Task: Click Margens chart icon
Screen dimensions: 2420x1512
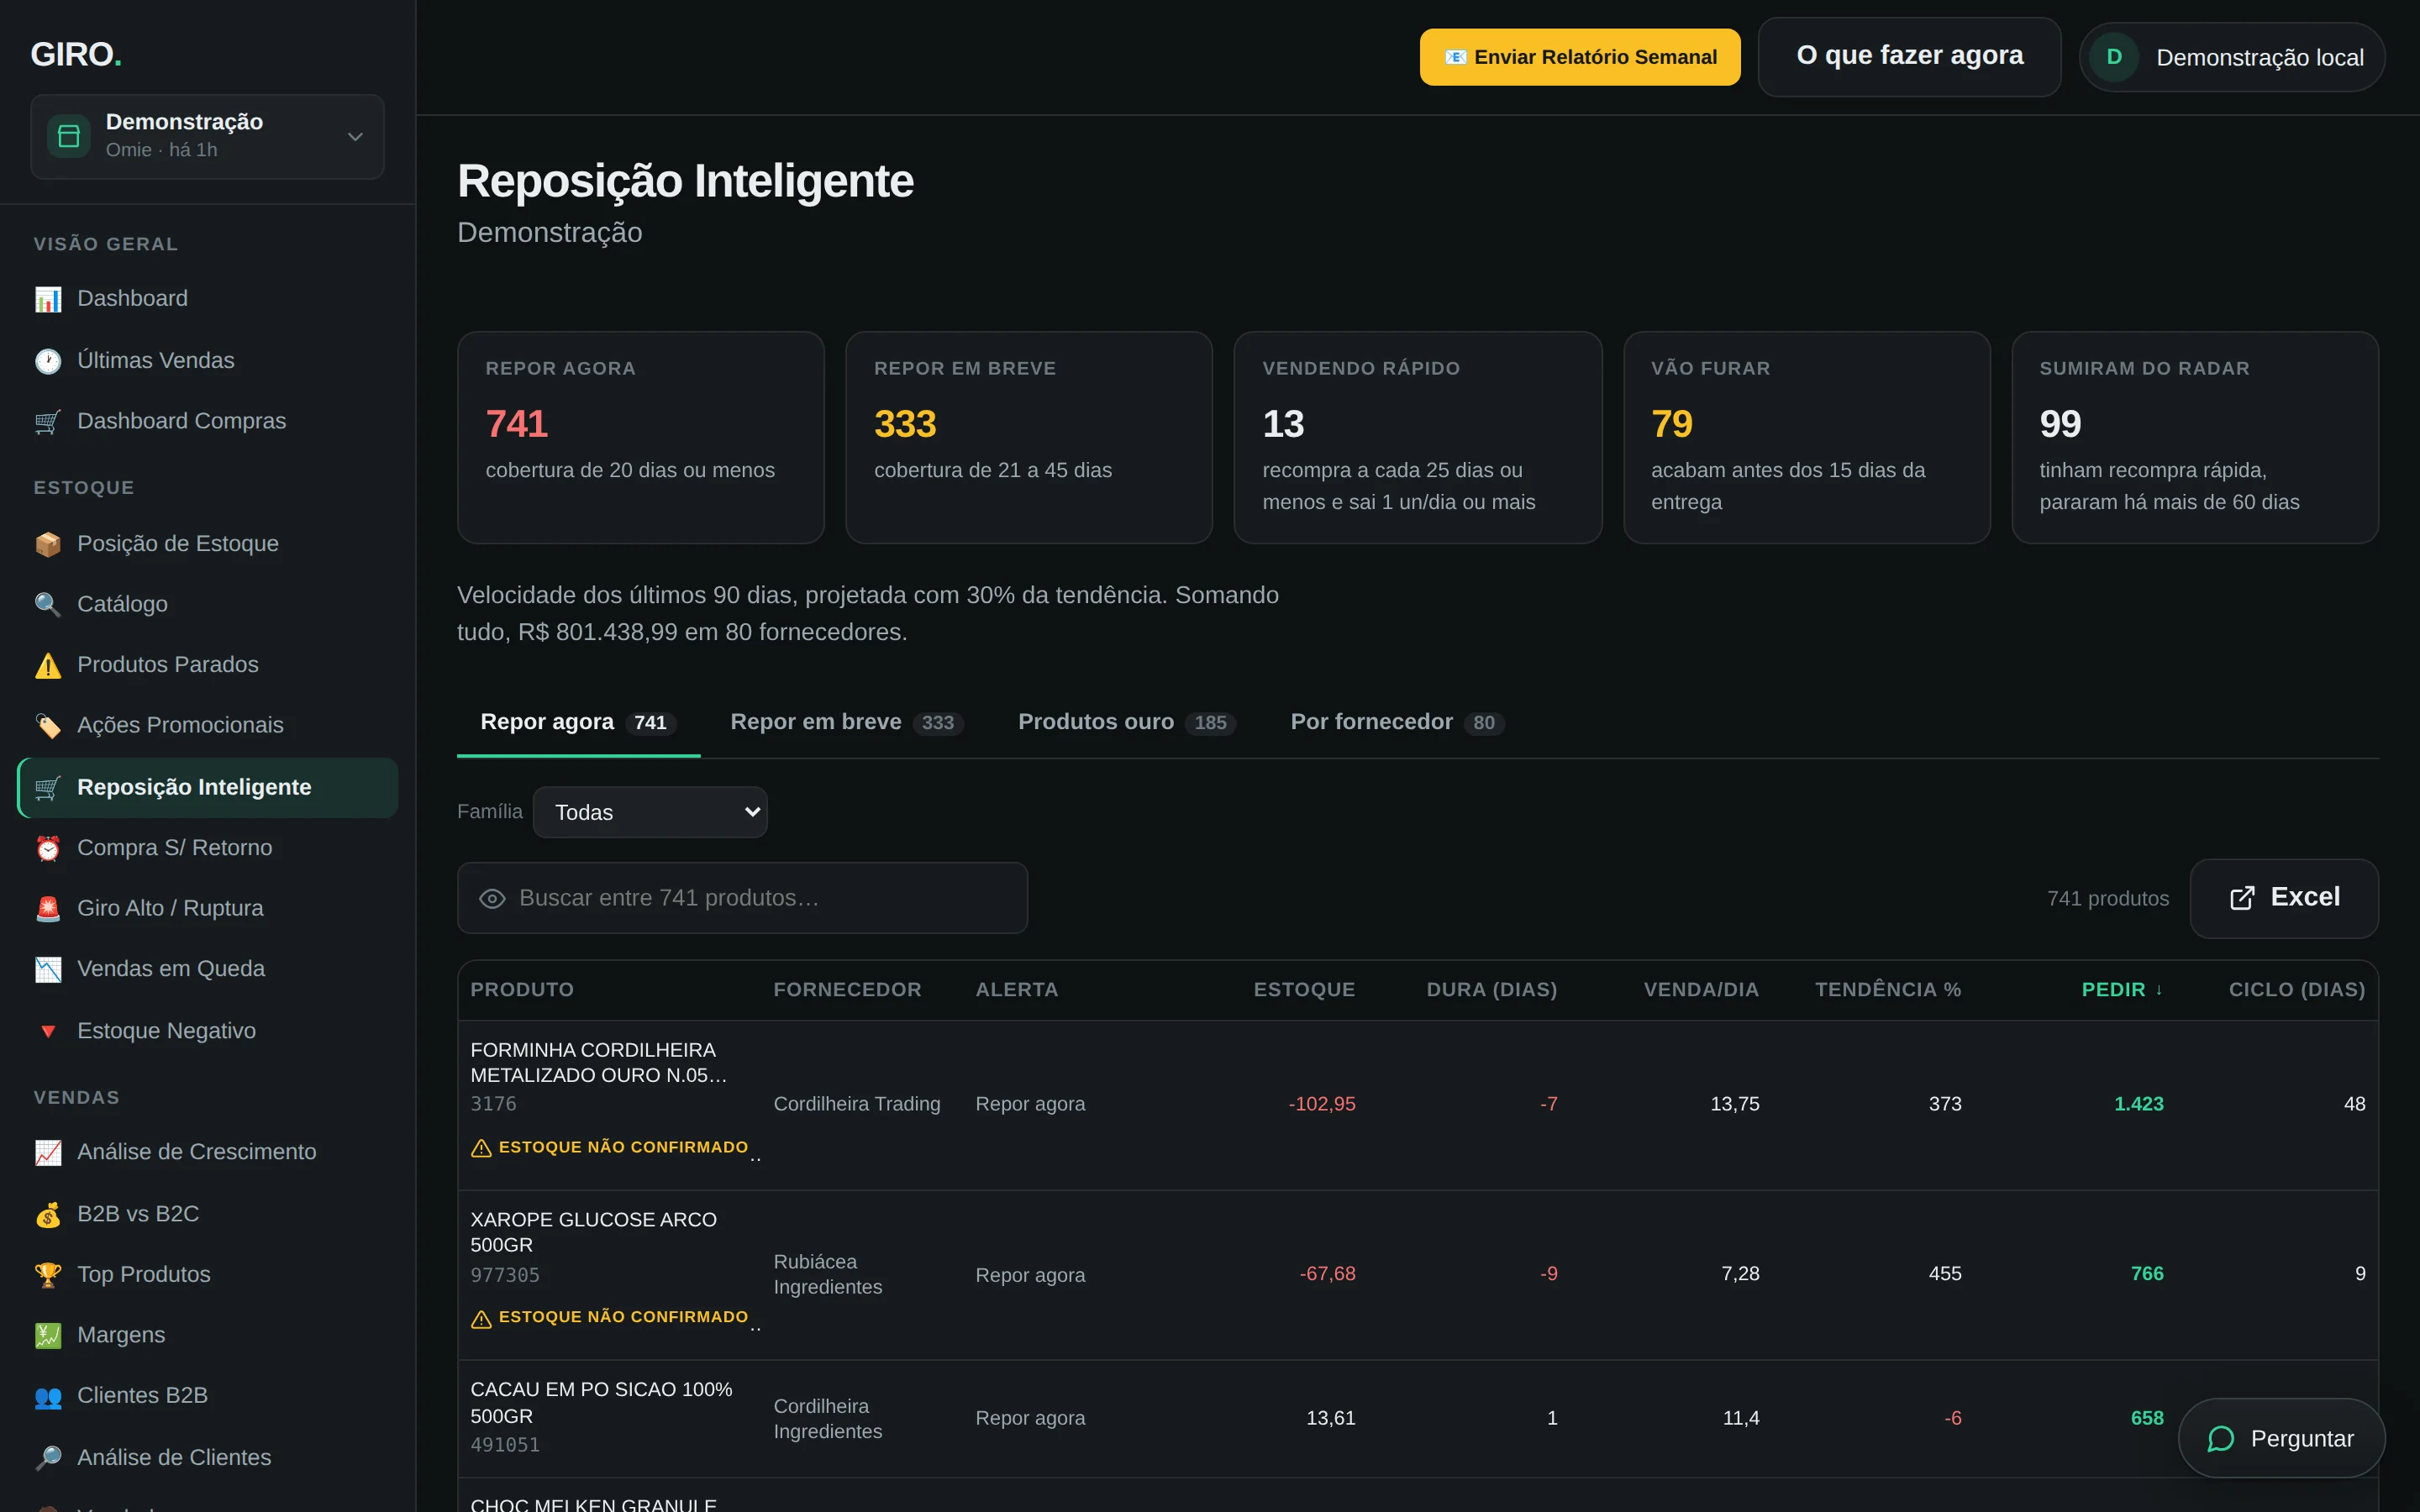Action: (48, 1335)
